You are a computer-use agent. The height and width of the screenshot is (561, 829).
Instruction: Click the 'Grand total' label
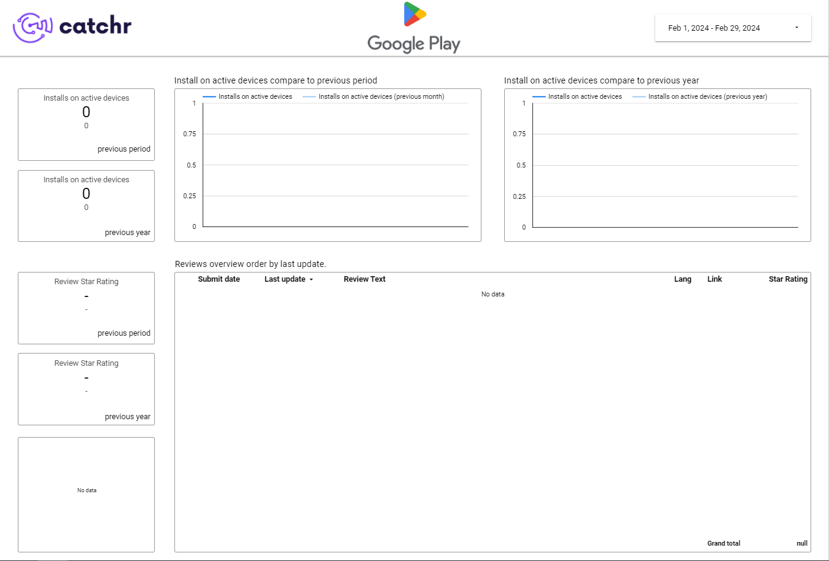pos(724,543)
